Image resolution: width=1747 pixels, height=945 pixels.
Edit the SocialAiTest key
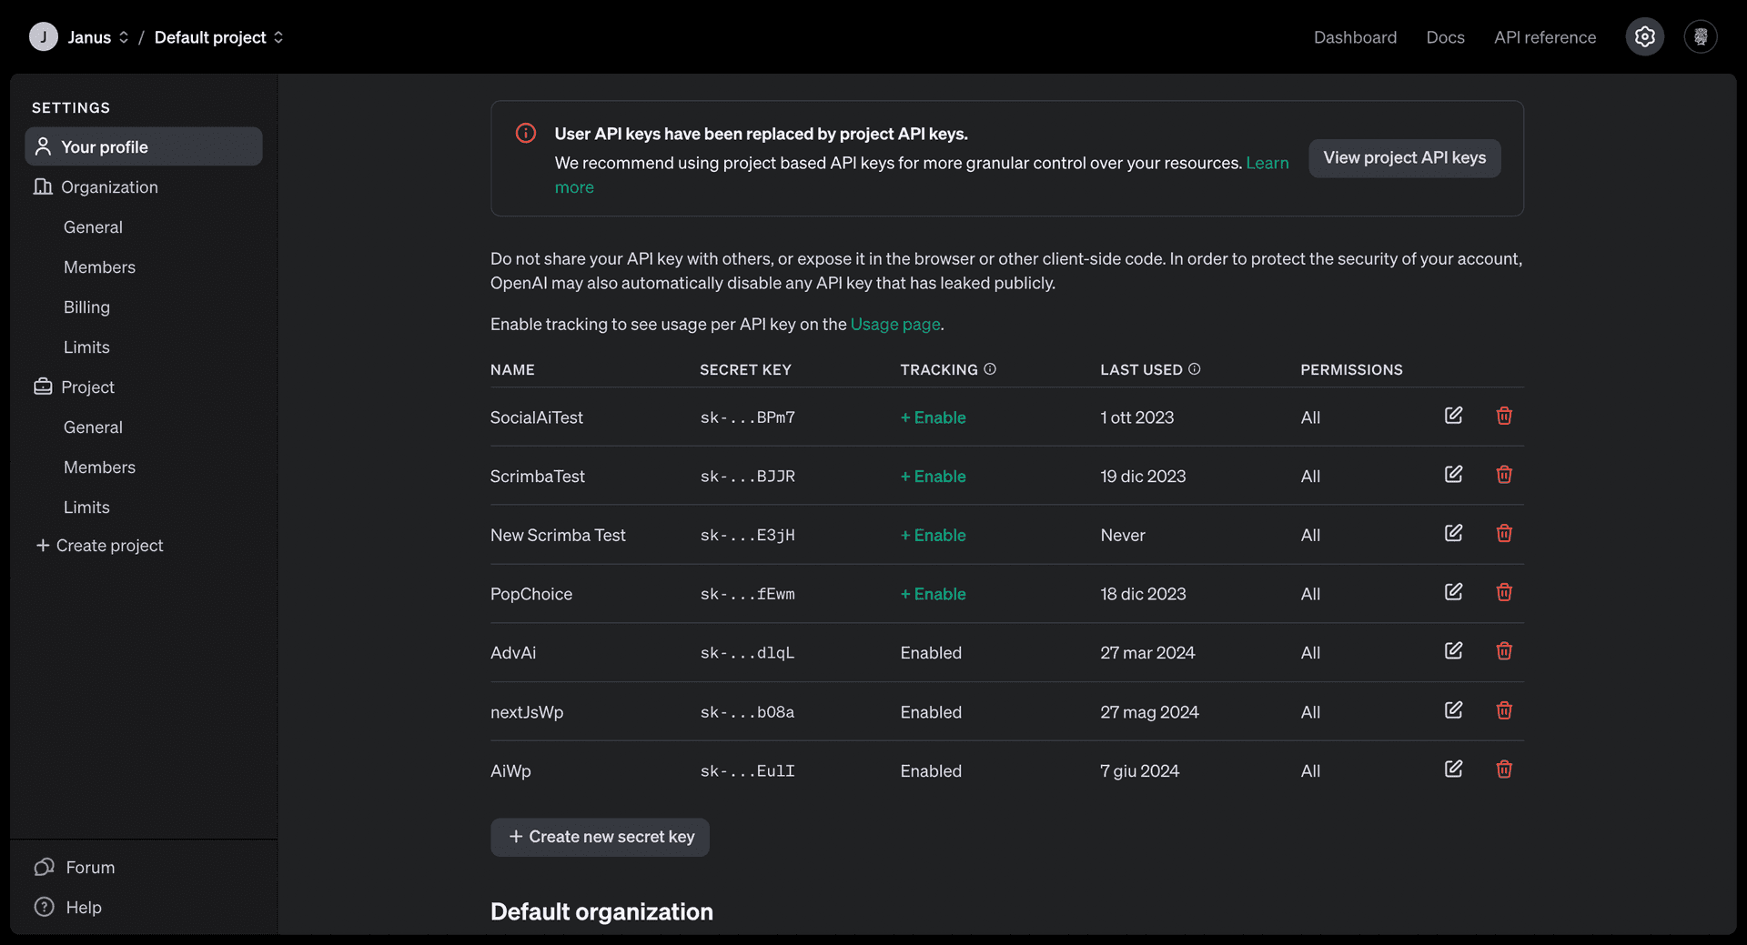coord(1453,416)
